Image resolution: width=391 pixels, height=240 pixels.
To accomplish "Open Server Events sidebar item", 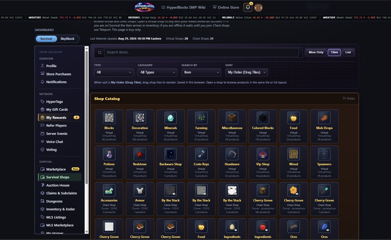I will (x=60, y=134).
